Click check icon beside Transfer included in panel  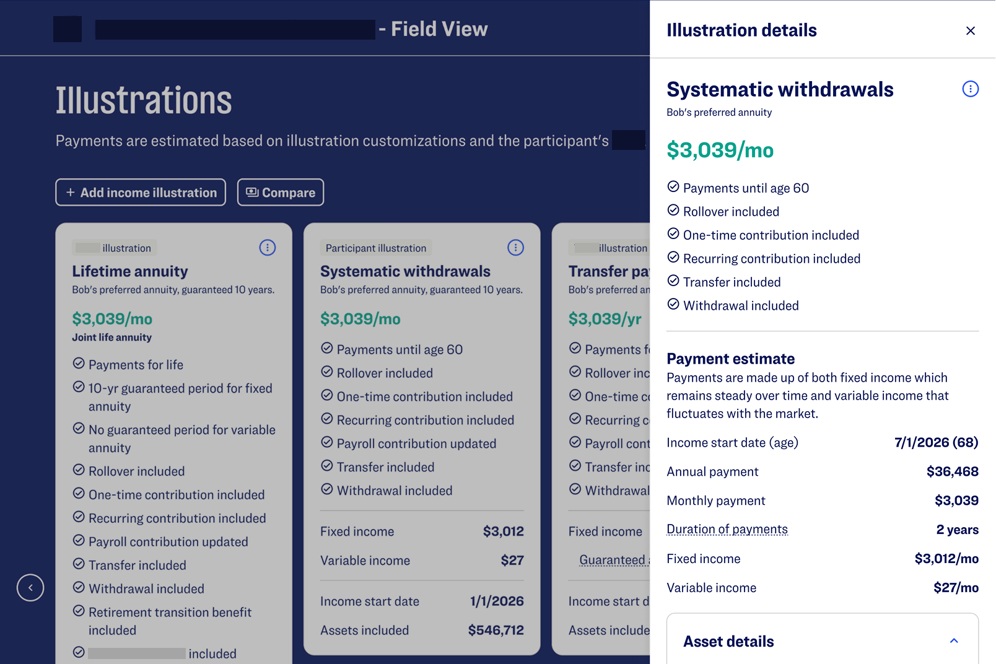tap(673, 281)
